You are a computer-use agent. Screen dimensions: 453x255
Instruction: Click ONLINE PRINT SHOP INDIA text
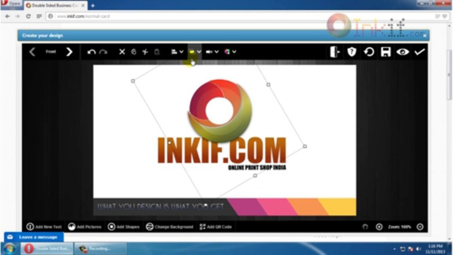coord(257,168)
